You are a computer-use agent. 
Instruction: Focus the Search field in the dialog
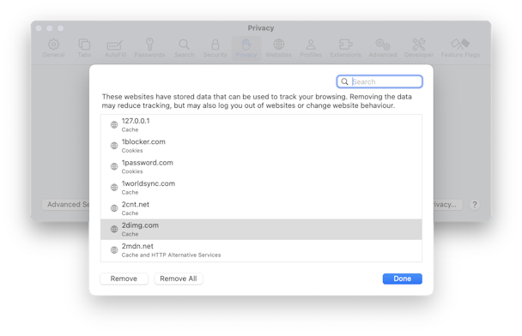(x=379, y=81)
